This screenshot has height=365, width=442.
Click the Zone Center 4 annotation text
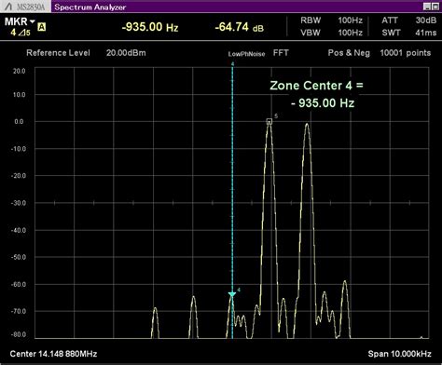[x=316, y=94]
